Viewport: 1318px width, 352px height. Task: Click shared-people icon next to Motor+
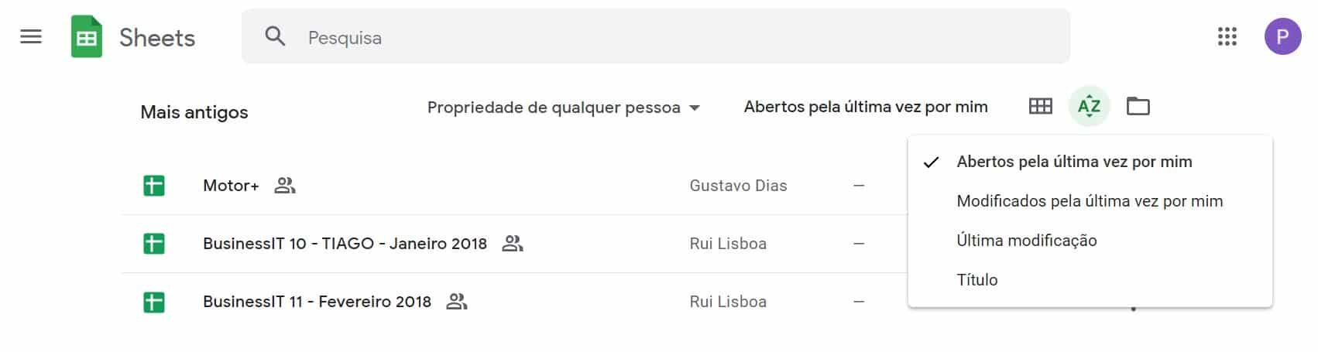(285, 186)
